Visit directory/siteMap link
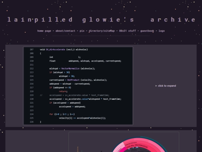The image size is (202, 152). [102, 31]
